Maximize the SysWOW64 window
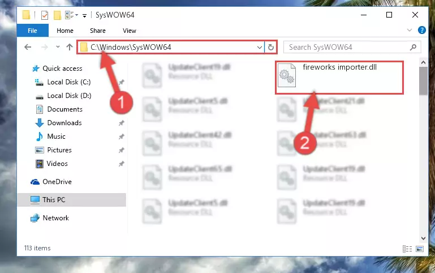Viewport: 435px width, 273px height. (x=389, y=15)
